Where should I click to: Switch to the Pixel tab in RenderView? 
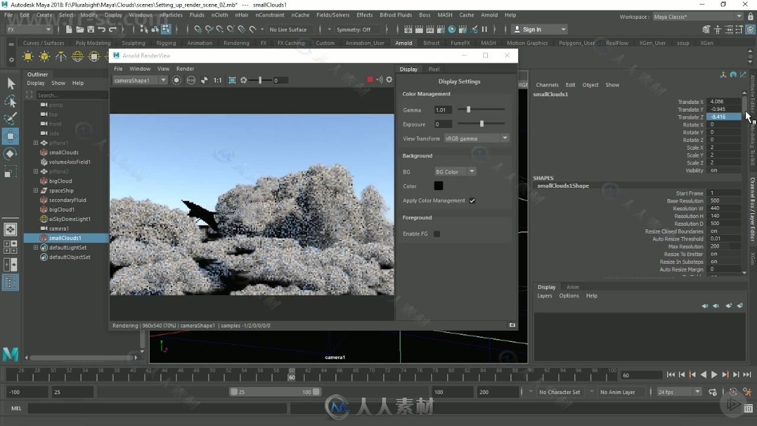click(434, 69)
